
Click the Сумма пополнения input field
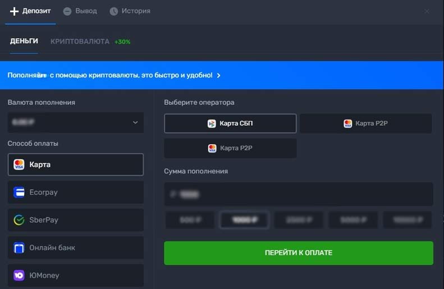[298, 194]
